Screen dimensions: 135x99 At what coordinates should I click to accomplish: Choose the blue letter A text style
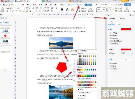tap(67, 10)
